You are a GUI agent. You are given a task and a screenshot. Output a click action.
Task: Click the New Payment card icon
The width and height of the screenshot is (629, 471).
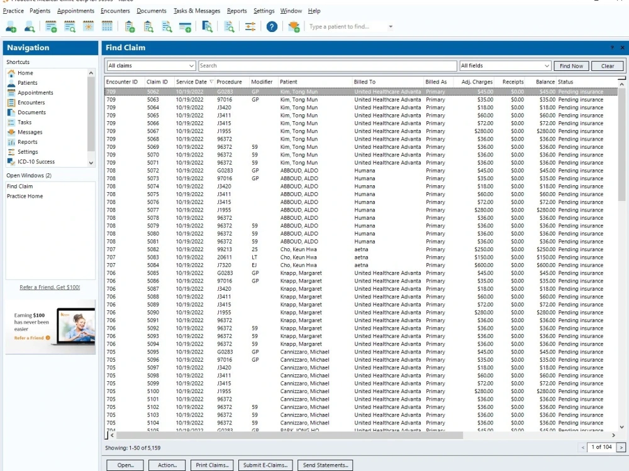point(185,27)
